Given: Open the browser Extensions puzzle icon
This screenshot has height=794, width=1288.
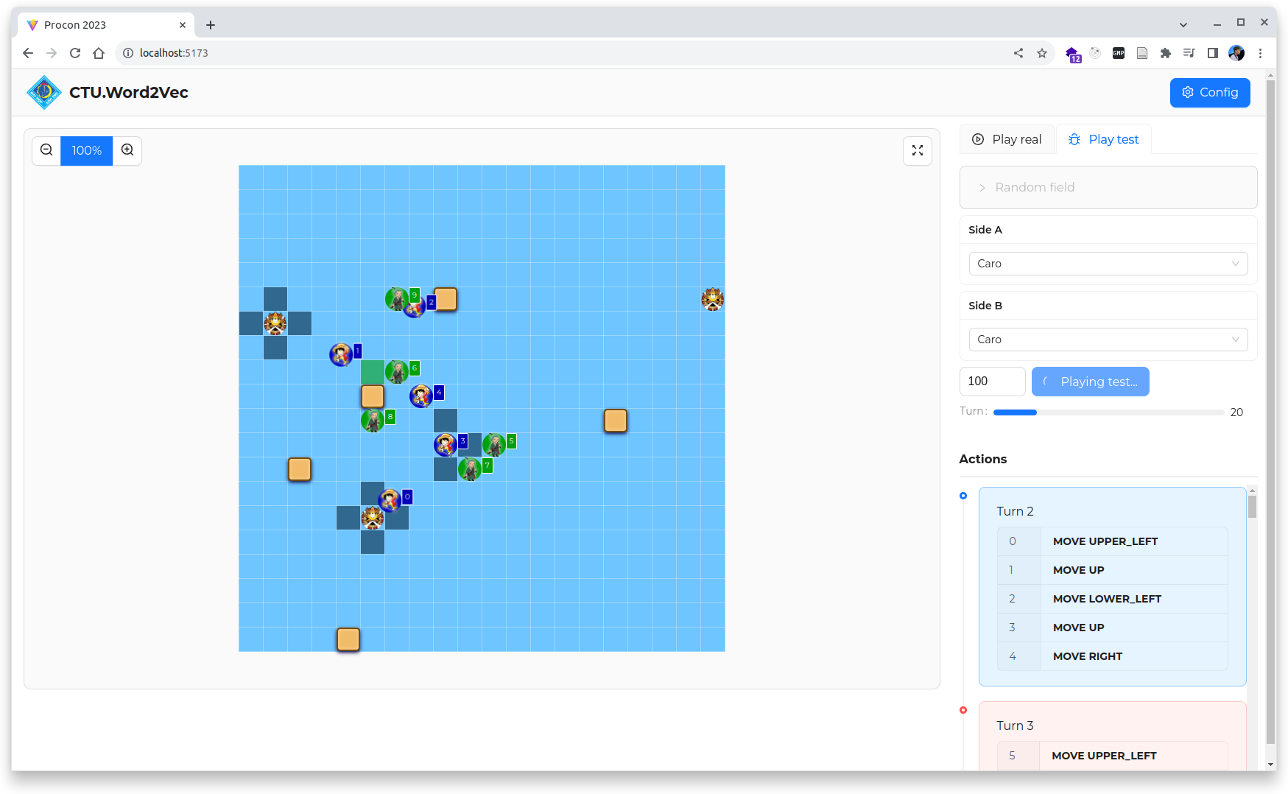Looking at the screenshot, I should tap(1165, 53).
